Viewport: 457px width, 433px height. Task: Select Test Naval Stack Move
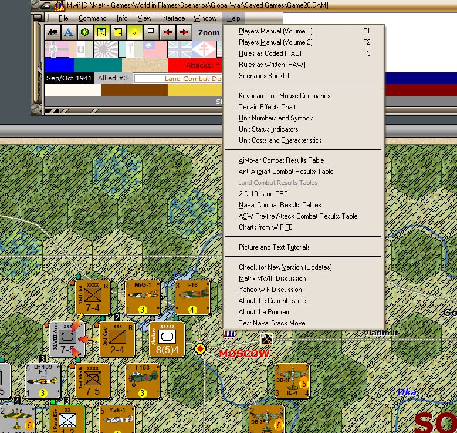tap(304, 323)
